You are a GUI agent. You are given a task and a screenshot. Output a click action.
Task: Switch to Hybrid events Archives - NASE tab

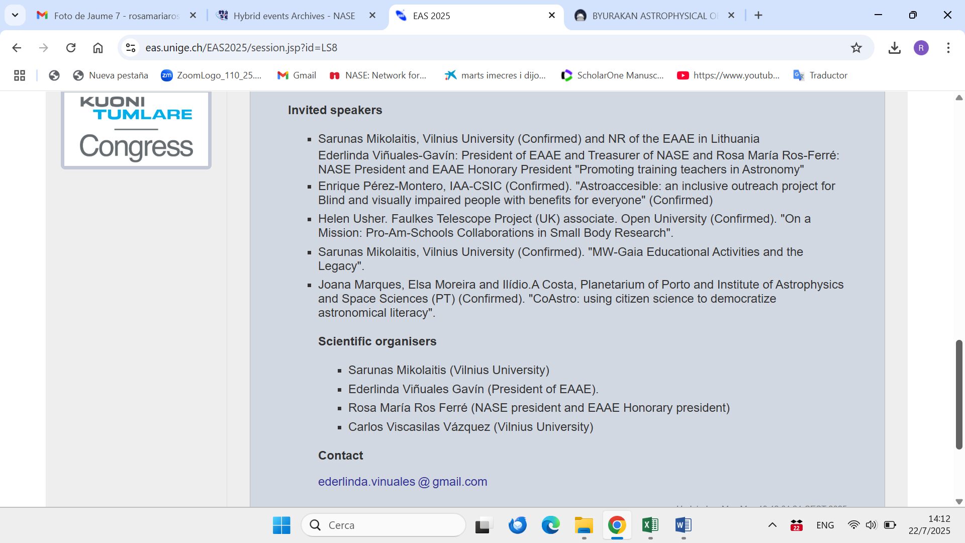[x=296, y=16]
